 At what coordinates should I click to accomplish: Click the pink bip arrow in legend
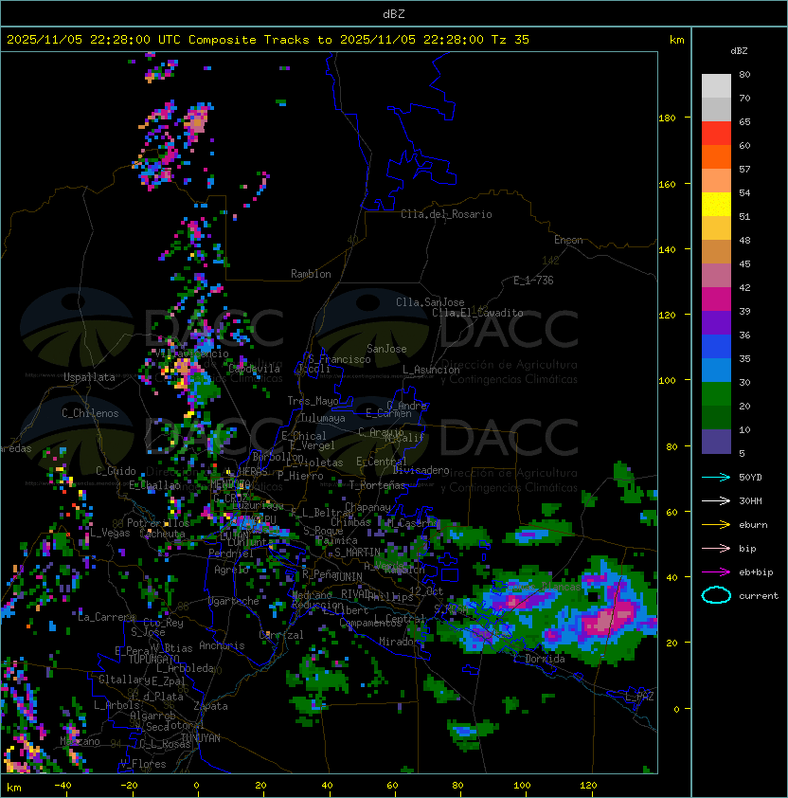click(x=716, y=548)
